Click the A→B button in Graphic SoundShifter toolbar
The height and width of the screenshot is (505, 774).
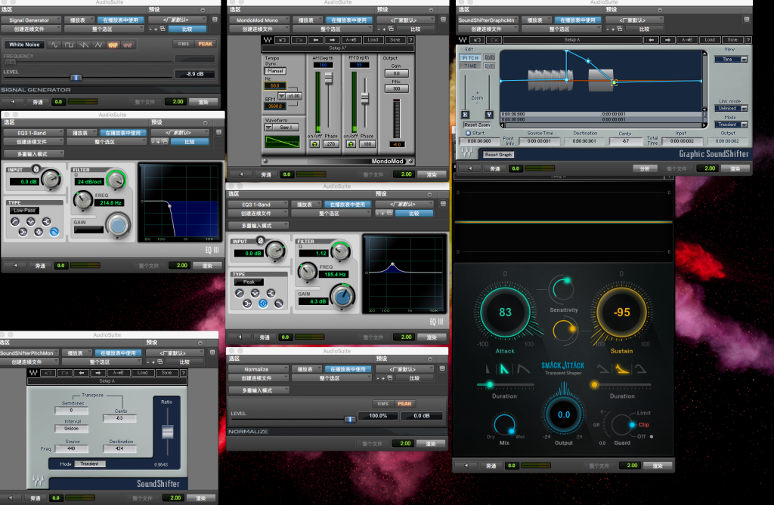(x=686, y=40)
